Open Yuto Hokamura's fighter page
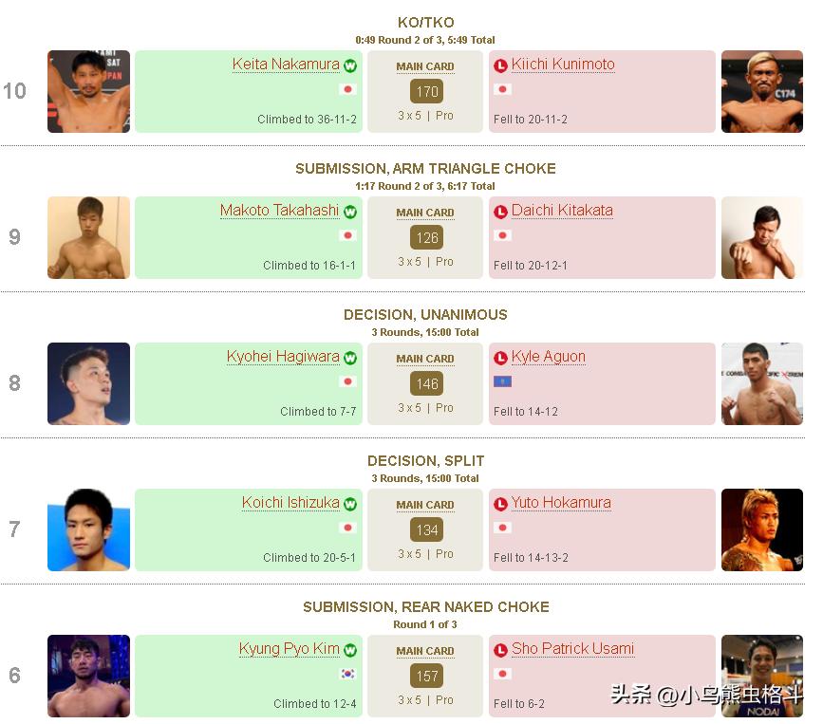This screenshot has width=823, height=724. (561, 503)
